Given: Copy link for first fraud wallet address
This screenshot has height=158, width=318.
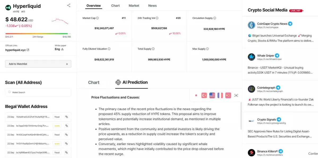Looking at the screenshot, I should [67, 117].
